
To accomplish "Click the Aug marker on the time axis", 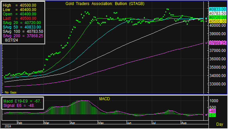I will tap(184, 123).
